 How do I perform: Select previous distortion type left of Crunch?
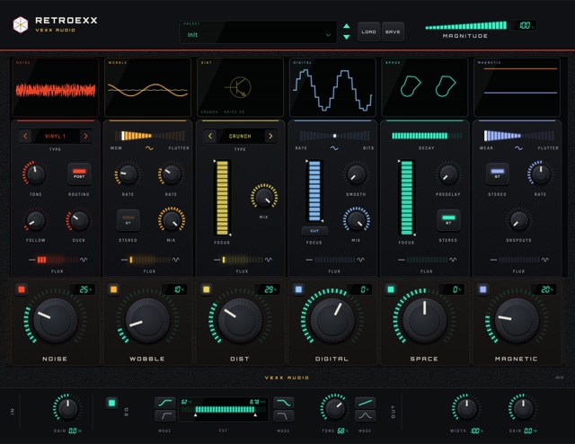click(x=210, y=136)
